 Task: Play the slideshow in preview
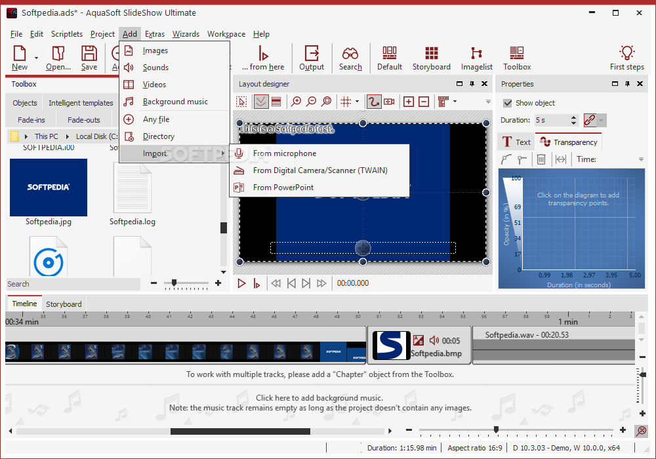click(x=241, y=283)
